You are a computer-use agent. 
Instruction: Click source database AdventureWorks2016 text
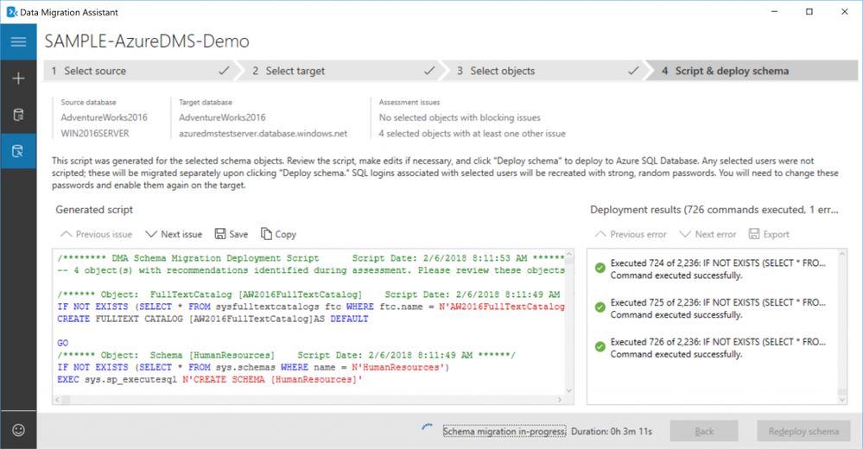point(104,117)
